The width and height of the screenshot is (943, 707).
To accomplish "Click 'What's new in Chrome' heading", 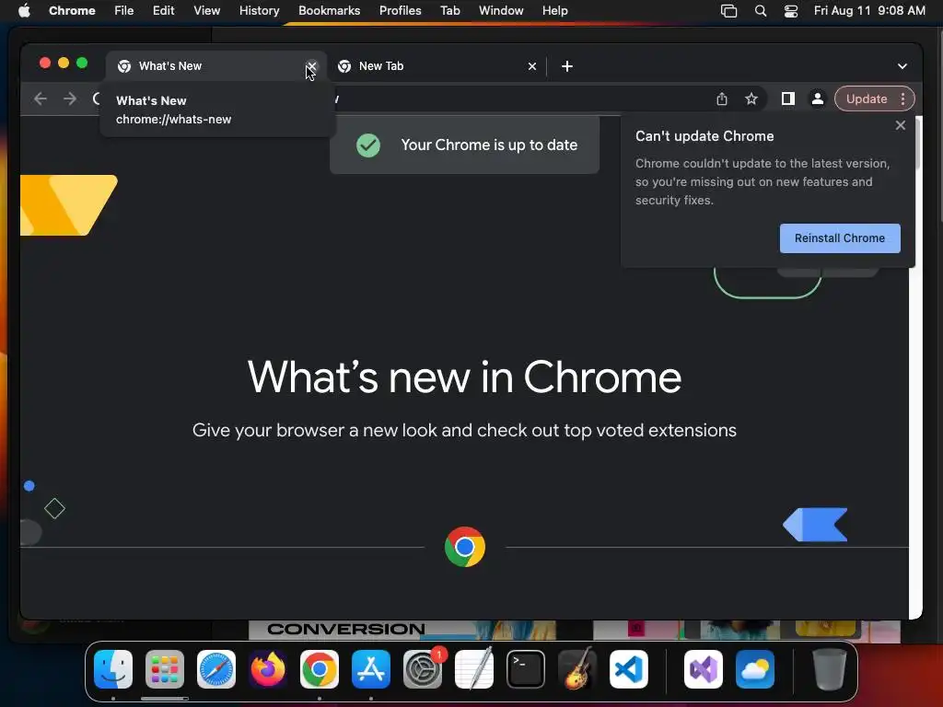I will tap(464, 377).
